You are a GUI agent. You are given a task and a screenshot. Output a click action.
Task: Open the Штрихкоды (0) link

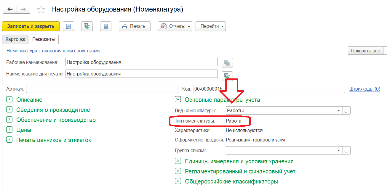[x=365, y=89]
